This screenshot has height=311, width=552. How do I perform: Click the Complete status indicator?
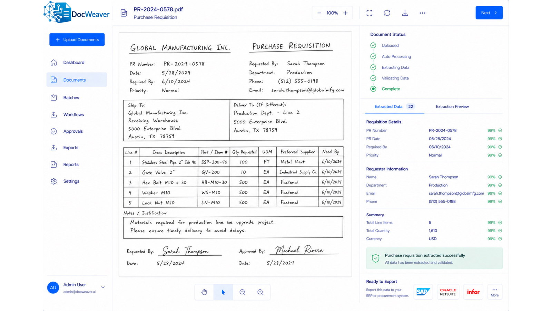pyautogui.click(x=373, y=89)
